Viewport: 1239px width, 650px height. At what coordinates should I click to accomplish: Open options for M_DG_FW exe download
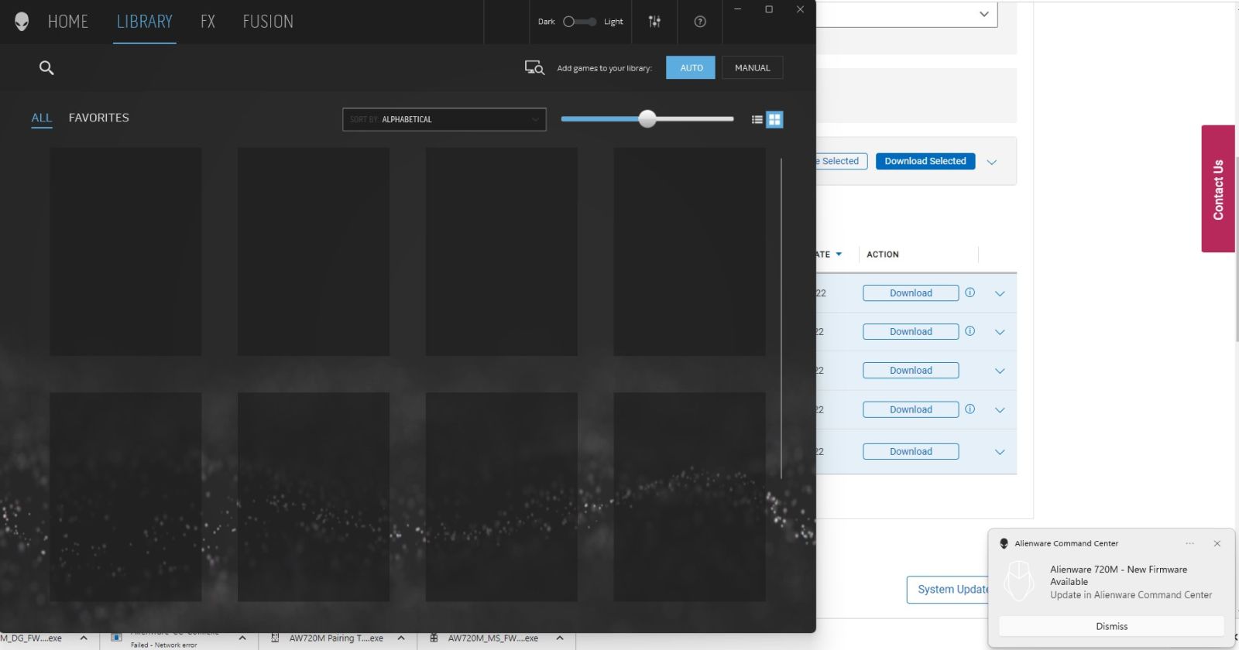(x=84, y=638)
